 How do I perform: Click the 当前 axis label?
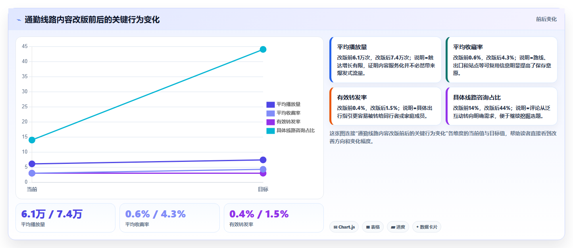pos(32,189)
